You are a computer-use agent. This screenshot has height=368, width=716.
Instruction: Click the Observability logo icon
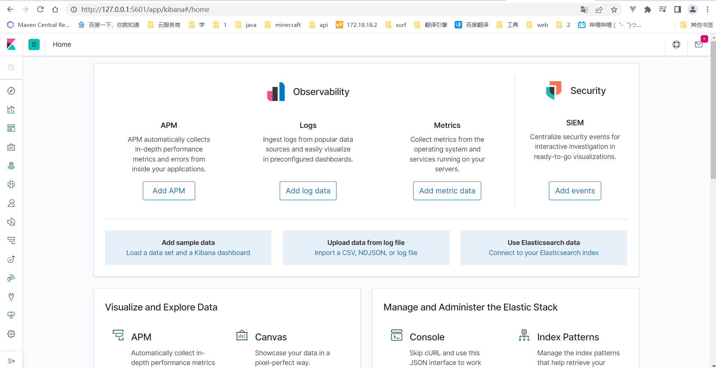[276, 92]
